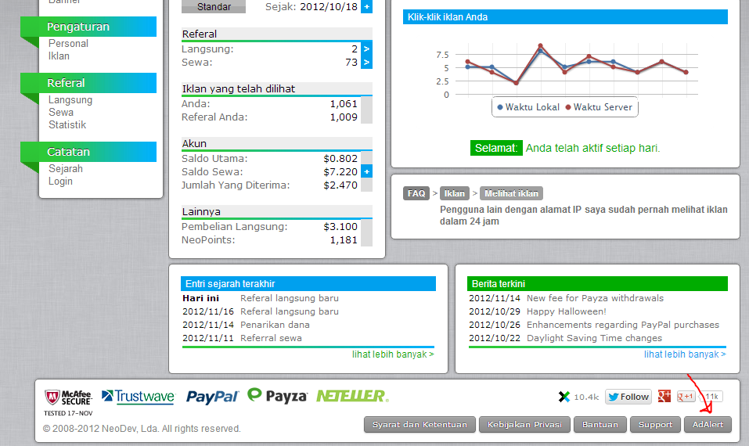Click the Melihat iklan breadcrumb tag
This screenshot has height=446, width=749.
511,193
